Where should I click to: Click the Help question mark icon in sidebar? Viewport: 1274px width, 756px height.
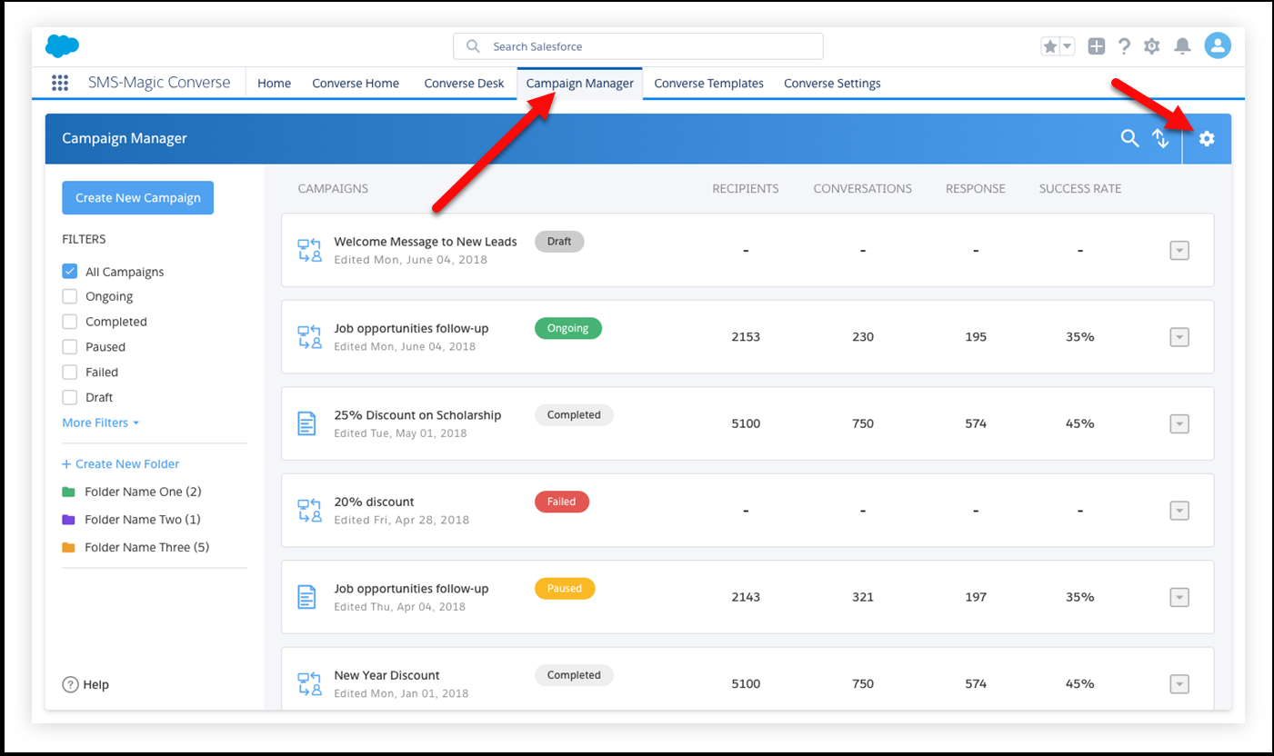click(70, 684)
